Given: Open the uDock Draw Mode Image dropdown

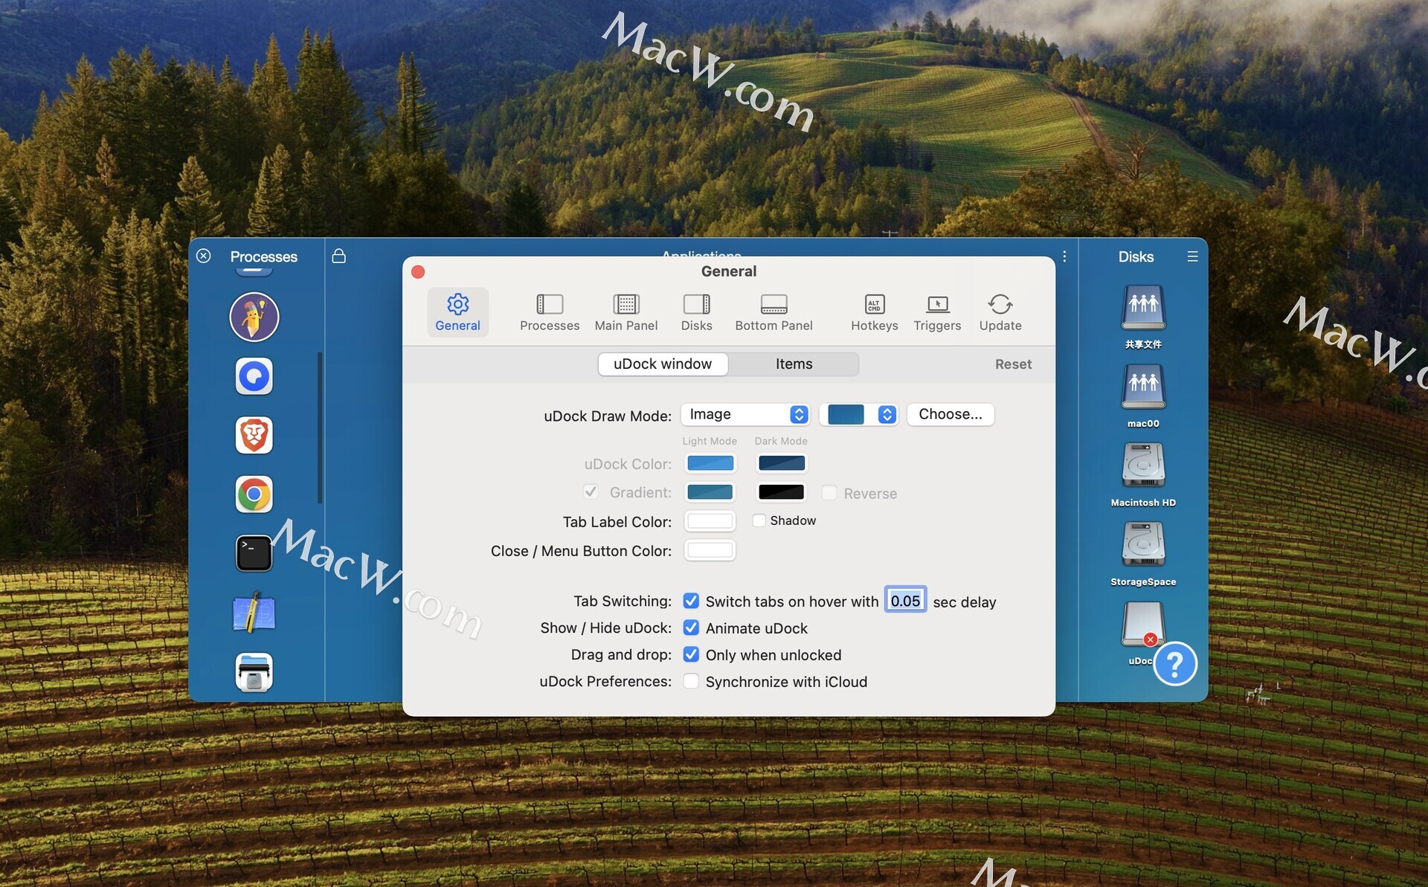Looking at the screenshot, I should (745, 414).
